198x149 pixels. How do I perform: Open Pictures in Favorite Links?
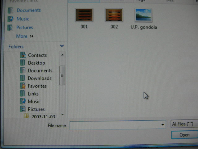pyautogui.click(x=24, y=28)
